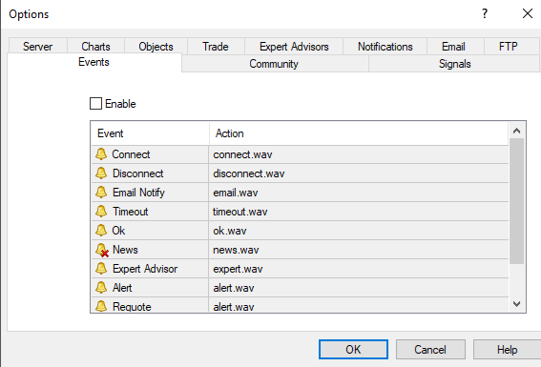This screenshot has height=367, width=541.
Task: Click the news.wav action cell
Action: (359, 250)
